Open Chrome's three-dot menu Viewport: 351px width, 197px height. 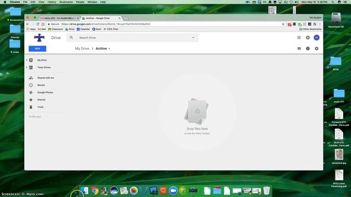tap(320, 24)
